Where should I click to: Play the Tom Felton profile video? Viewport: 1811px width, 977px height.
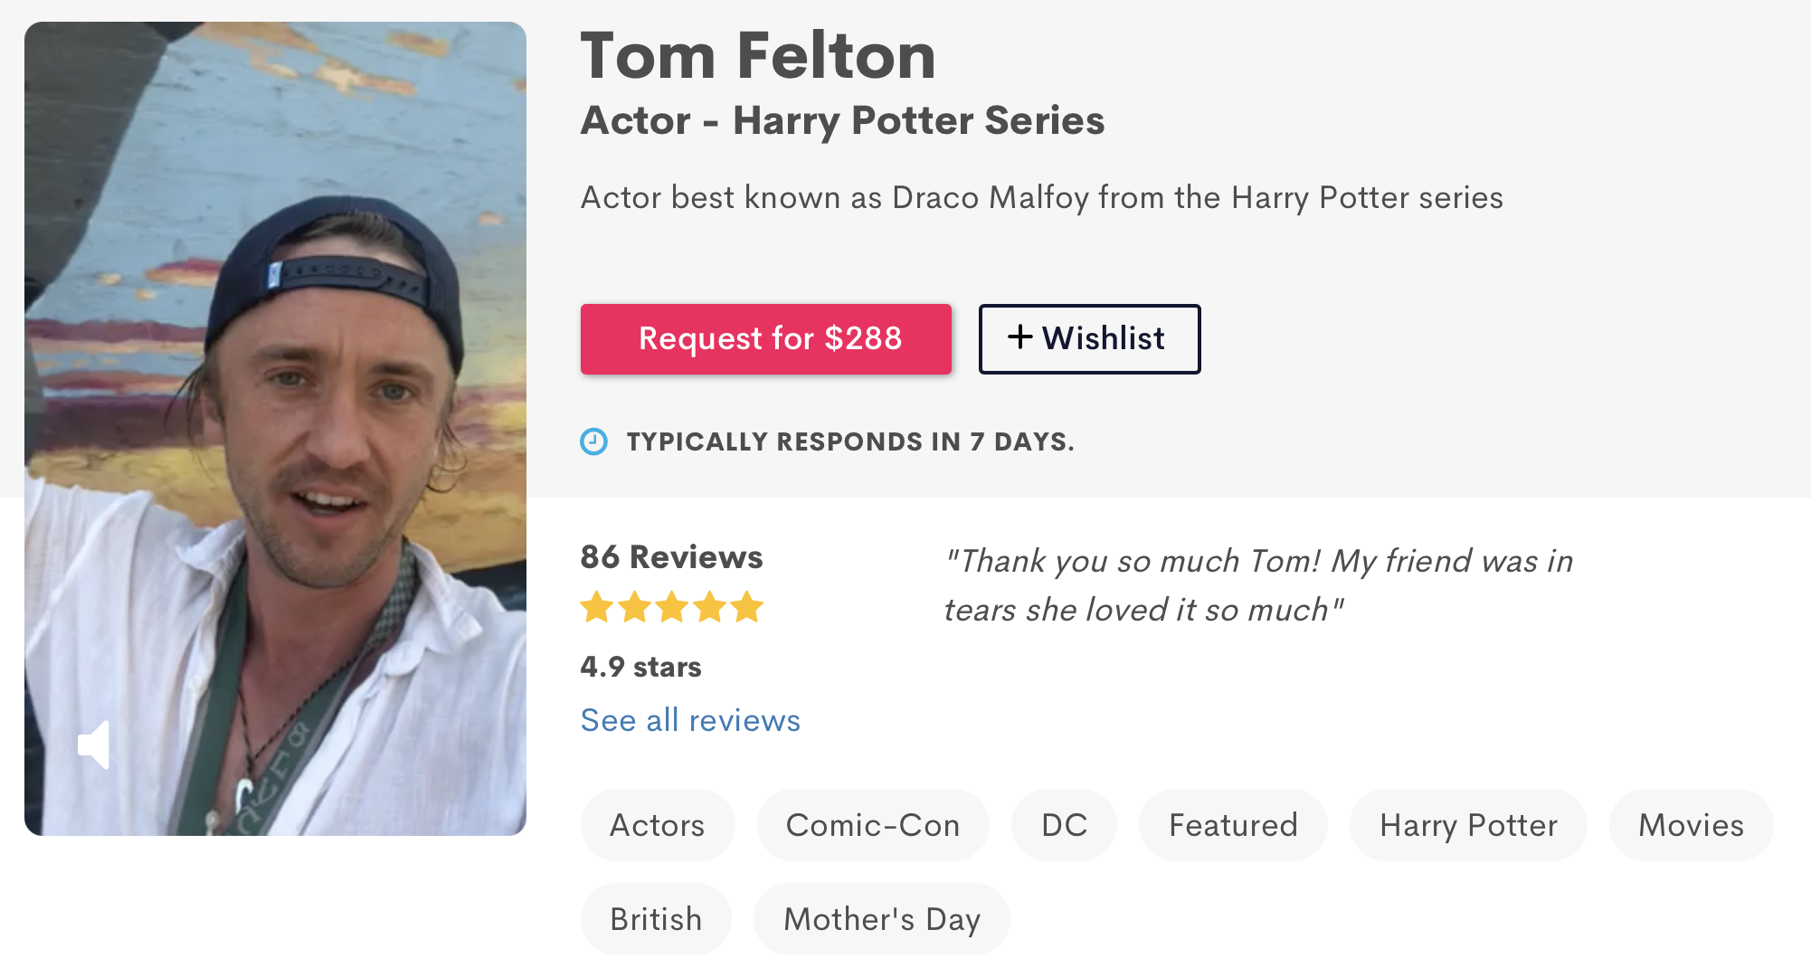tap(275, 429)
